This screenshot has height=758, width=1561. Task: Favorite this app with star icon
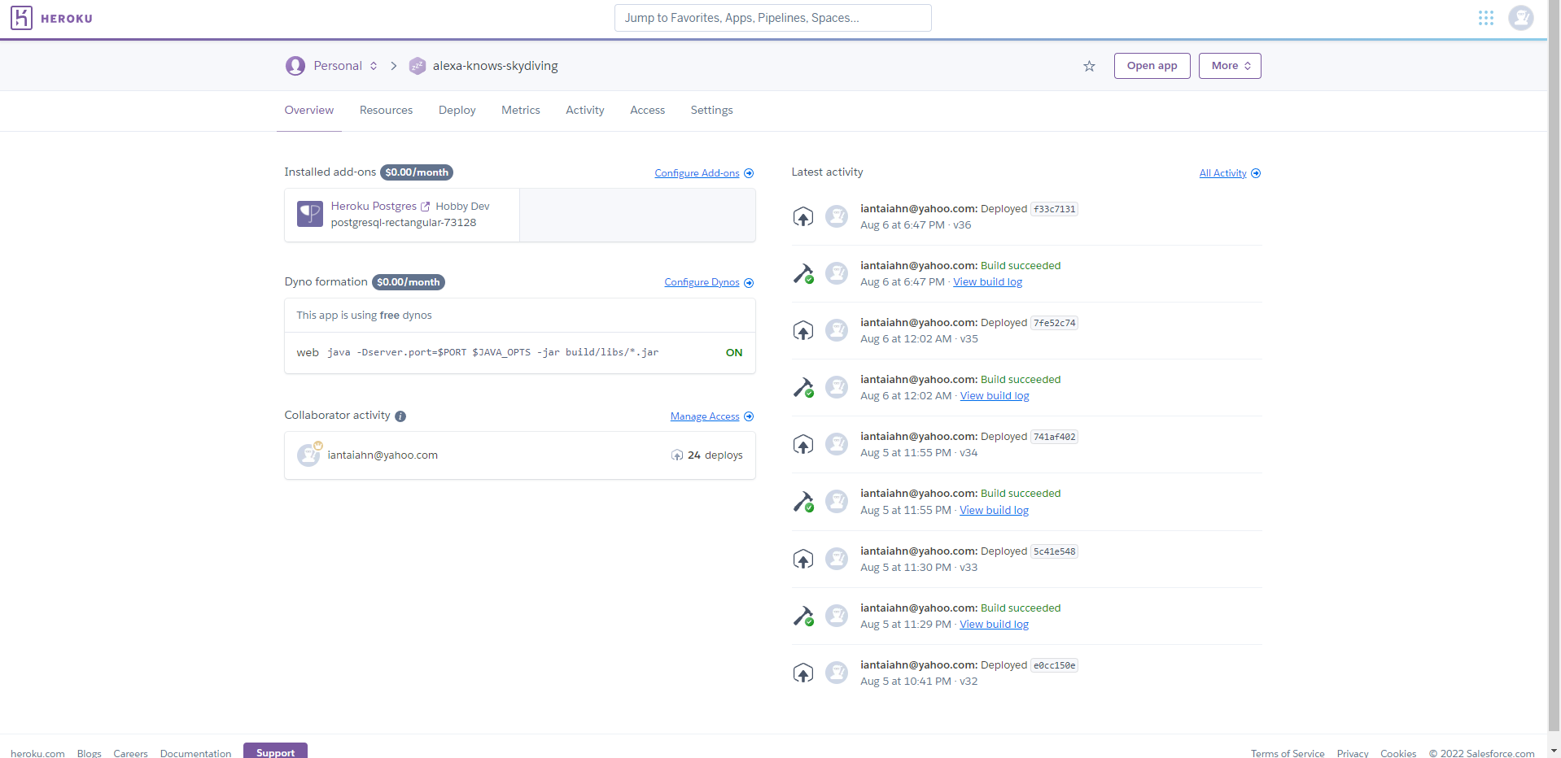pyautogui.click(x=1089, y=67)
